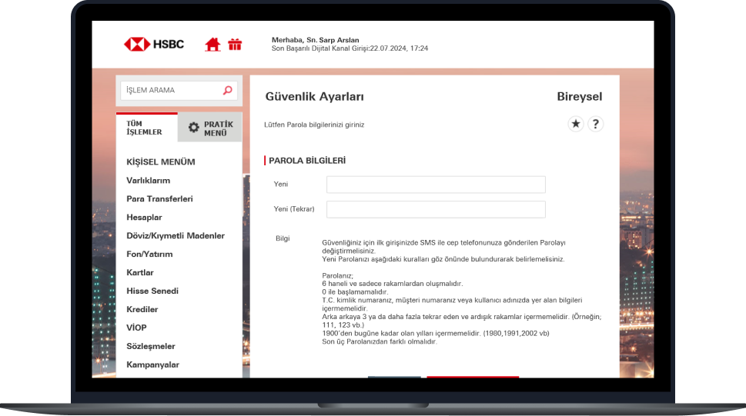Open the Hisse Senedi menu item

click(152, 291)
